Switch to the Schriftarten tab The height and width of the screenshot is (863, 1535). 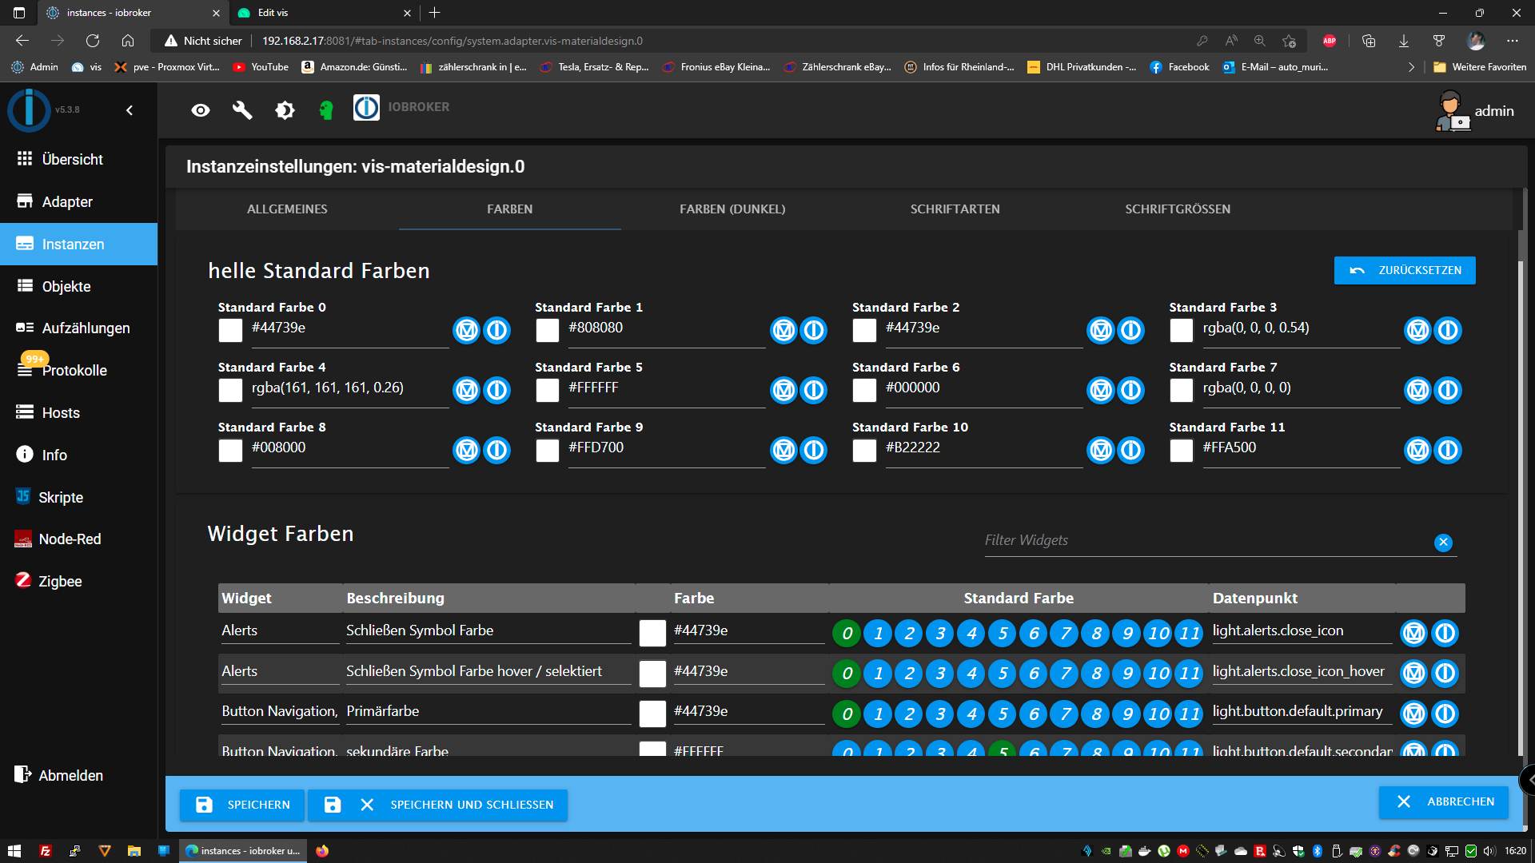(955, 209)
